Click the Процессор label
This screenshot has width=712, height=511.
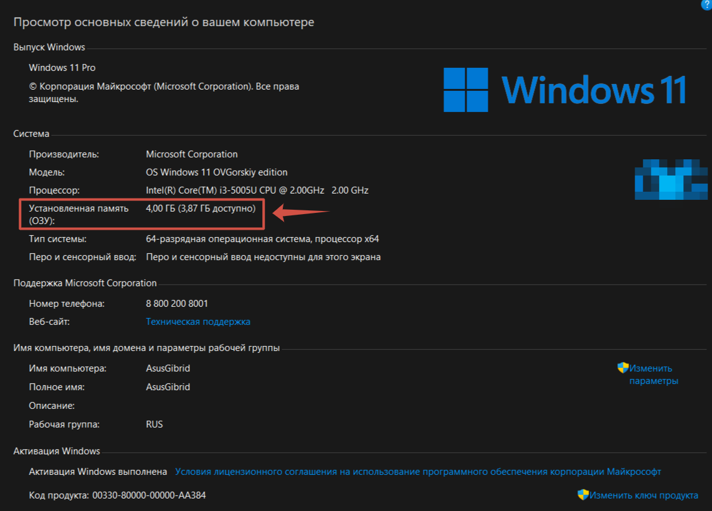[x=54, y=190]
